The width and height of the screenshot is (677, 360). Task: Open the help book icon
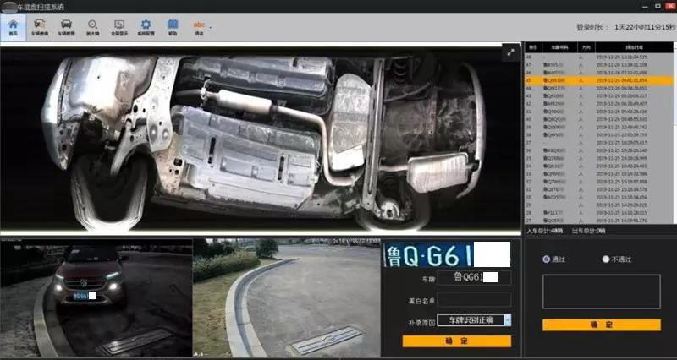(x=173, y=28)
